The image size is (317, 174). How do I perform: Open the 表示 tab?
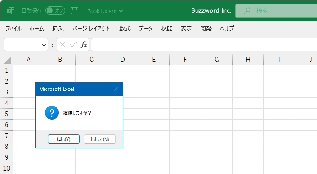tap(186, 28)
